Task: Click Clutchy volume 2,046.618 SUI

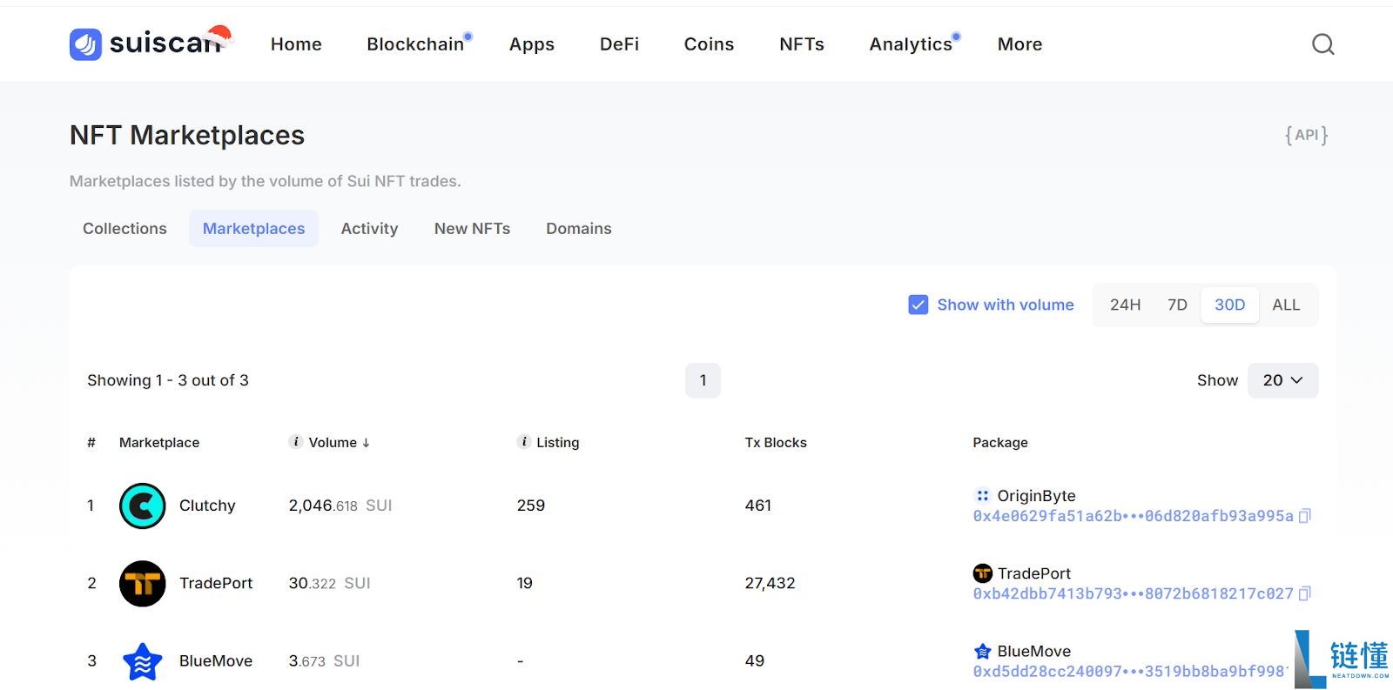Action: click(340, 506)
